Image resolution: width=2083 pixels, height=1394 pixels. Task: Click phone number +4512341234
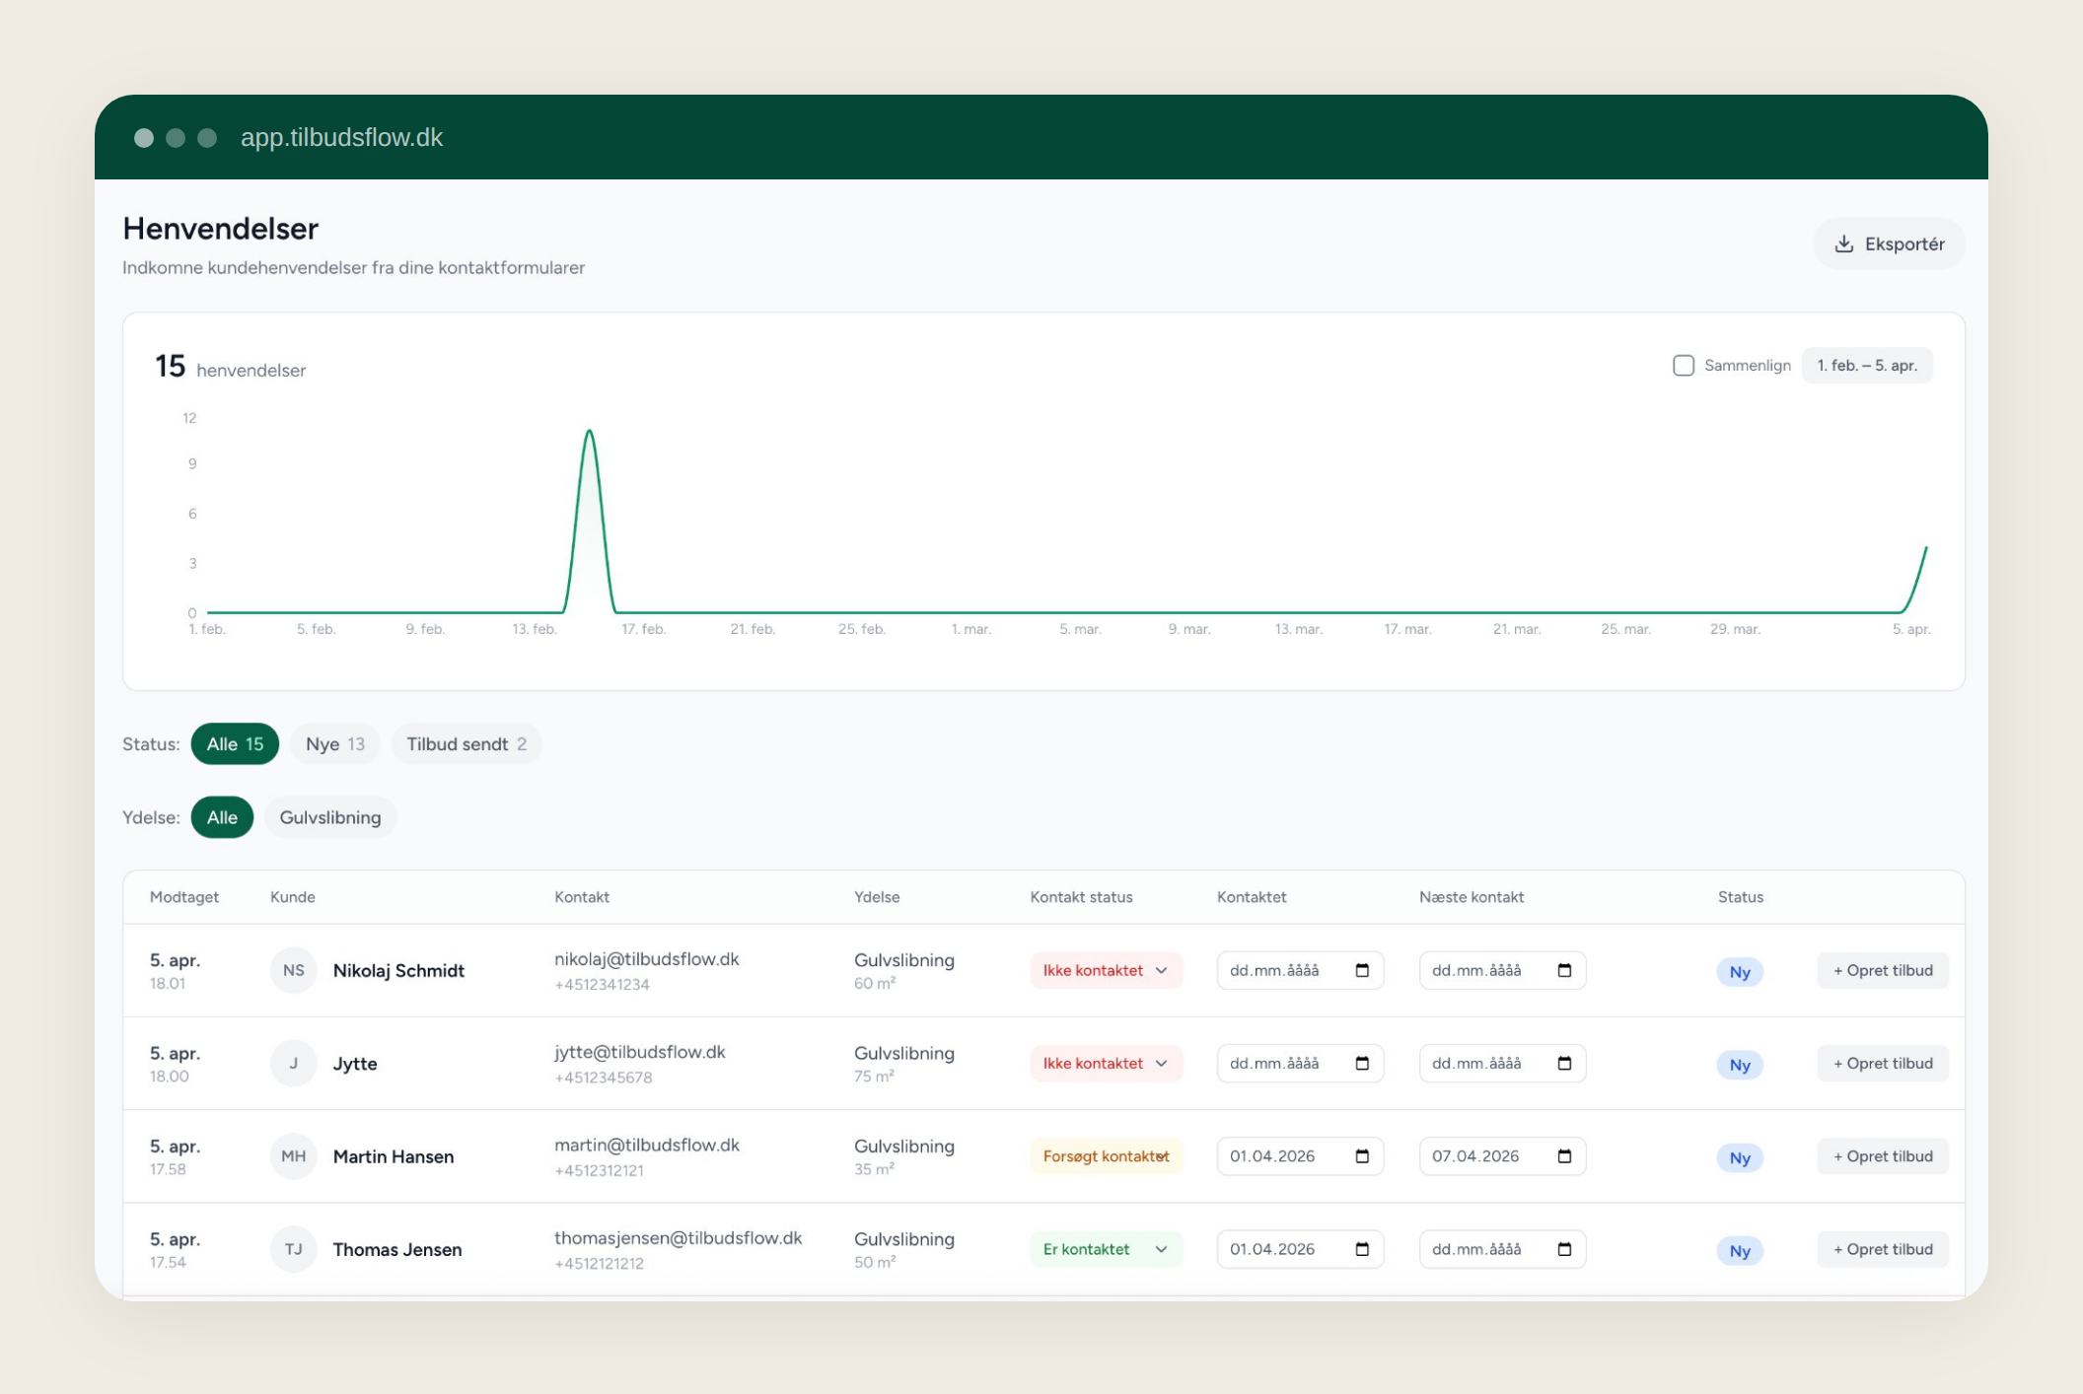[602, 985]
